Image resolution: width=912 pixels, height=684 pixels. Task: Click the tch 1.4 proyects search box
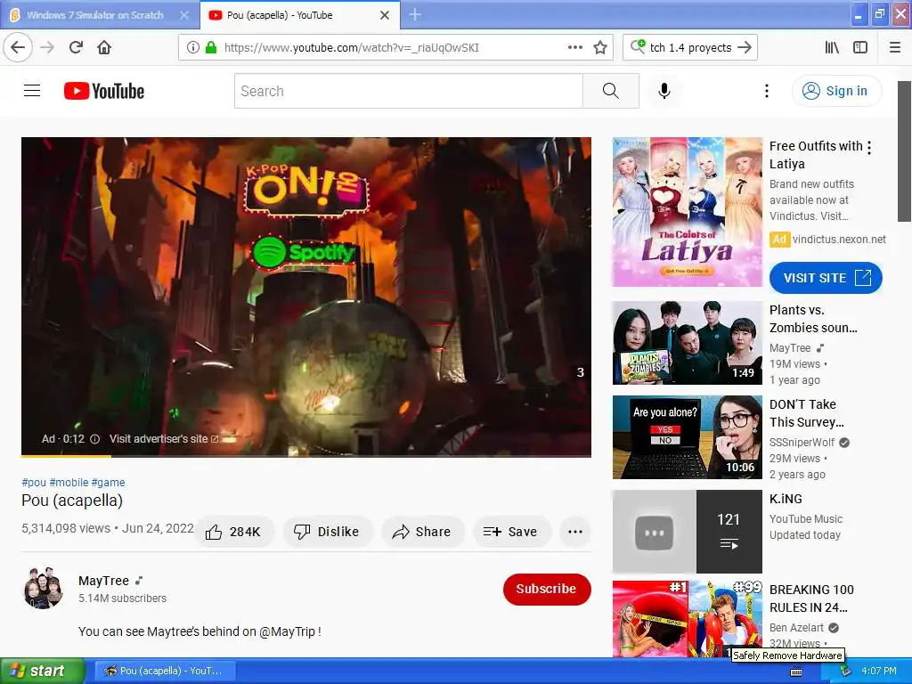pos(690,48)
